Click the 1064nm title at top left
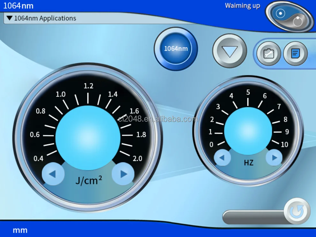The height and width of the screenshot is (237, 316). pyautogui.click(x=18, y=6)
